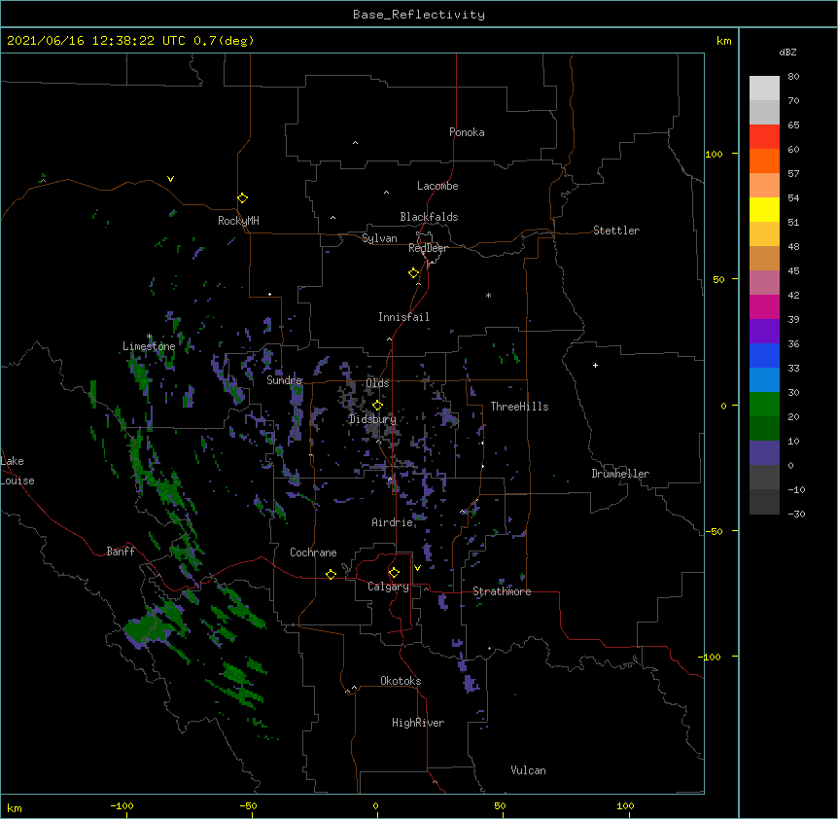
Task: Click the Base_Reflectivity title
Action: tap(419, 15)
